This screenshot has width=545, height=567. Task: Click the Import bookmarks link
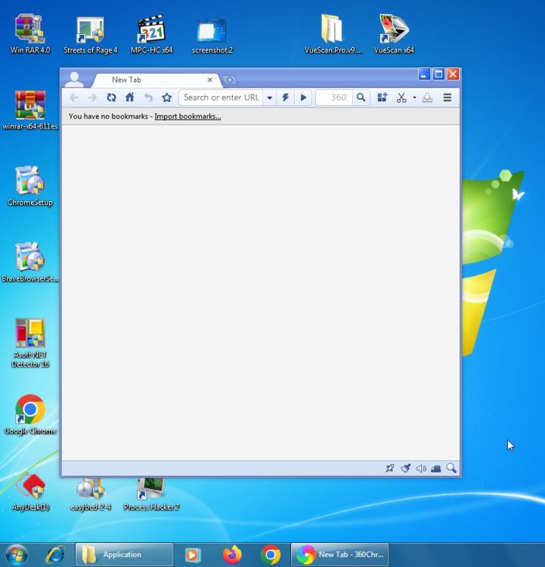pyautogui.click(x=187, y=116)
